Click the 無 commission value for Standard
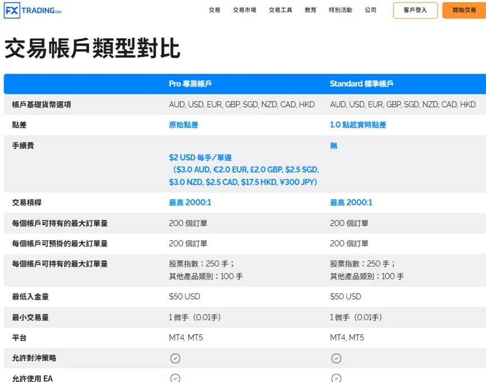Screen dimensions: 486x382 pyautogui.click(x=334, y=146)
